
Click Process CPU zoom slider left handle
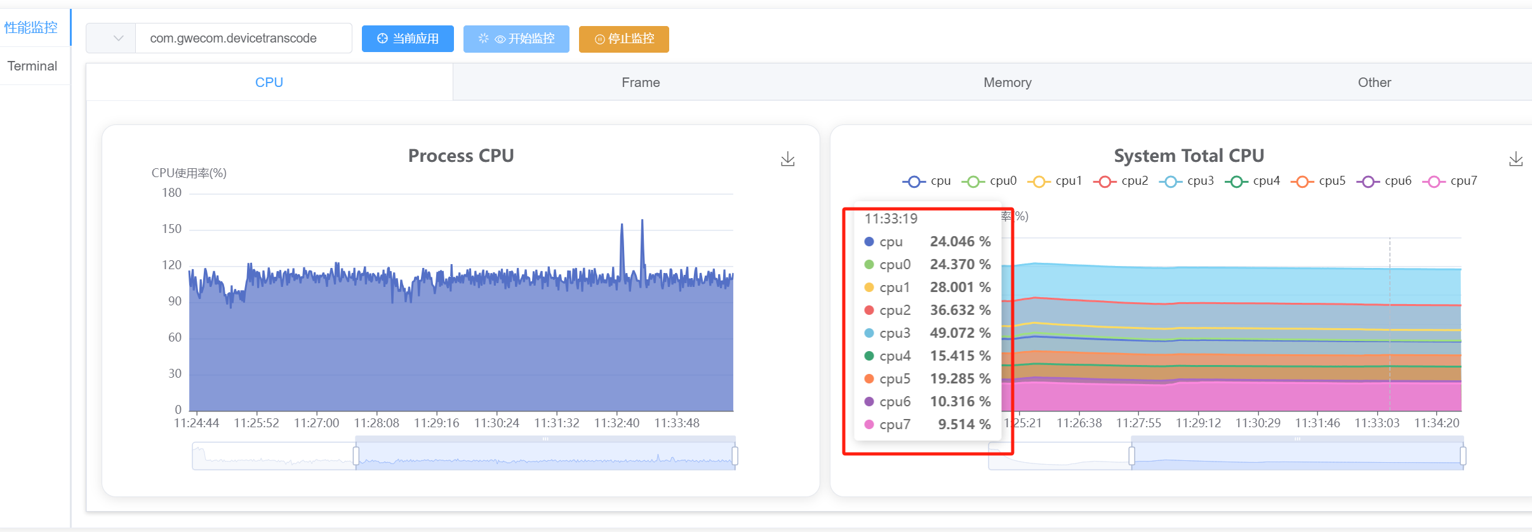click(x=356, y=455)
